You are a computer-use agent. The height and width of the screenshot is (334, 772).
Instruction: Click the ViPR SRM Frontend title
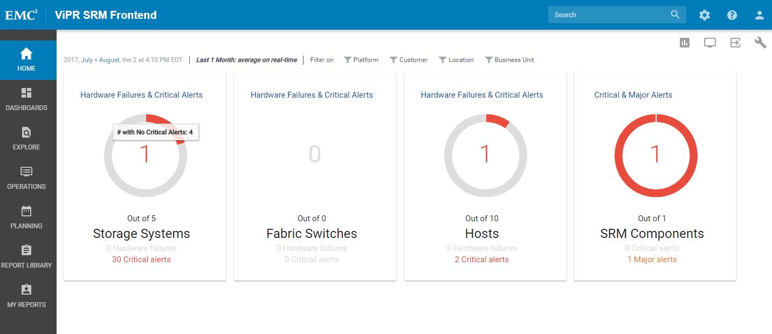coord(106,15)
